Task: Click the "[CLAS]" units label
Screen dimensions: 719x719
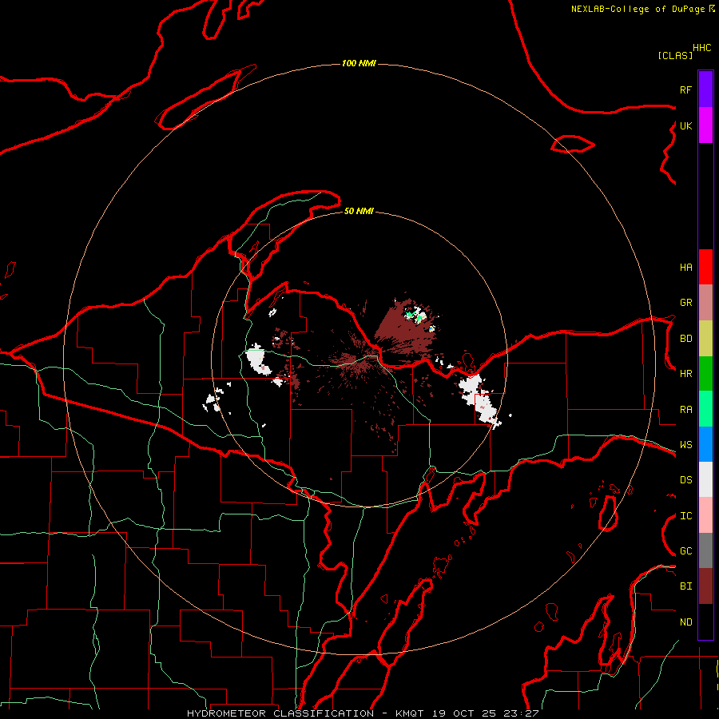Action: [675, 55]
